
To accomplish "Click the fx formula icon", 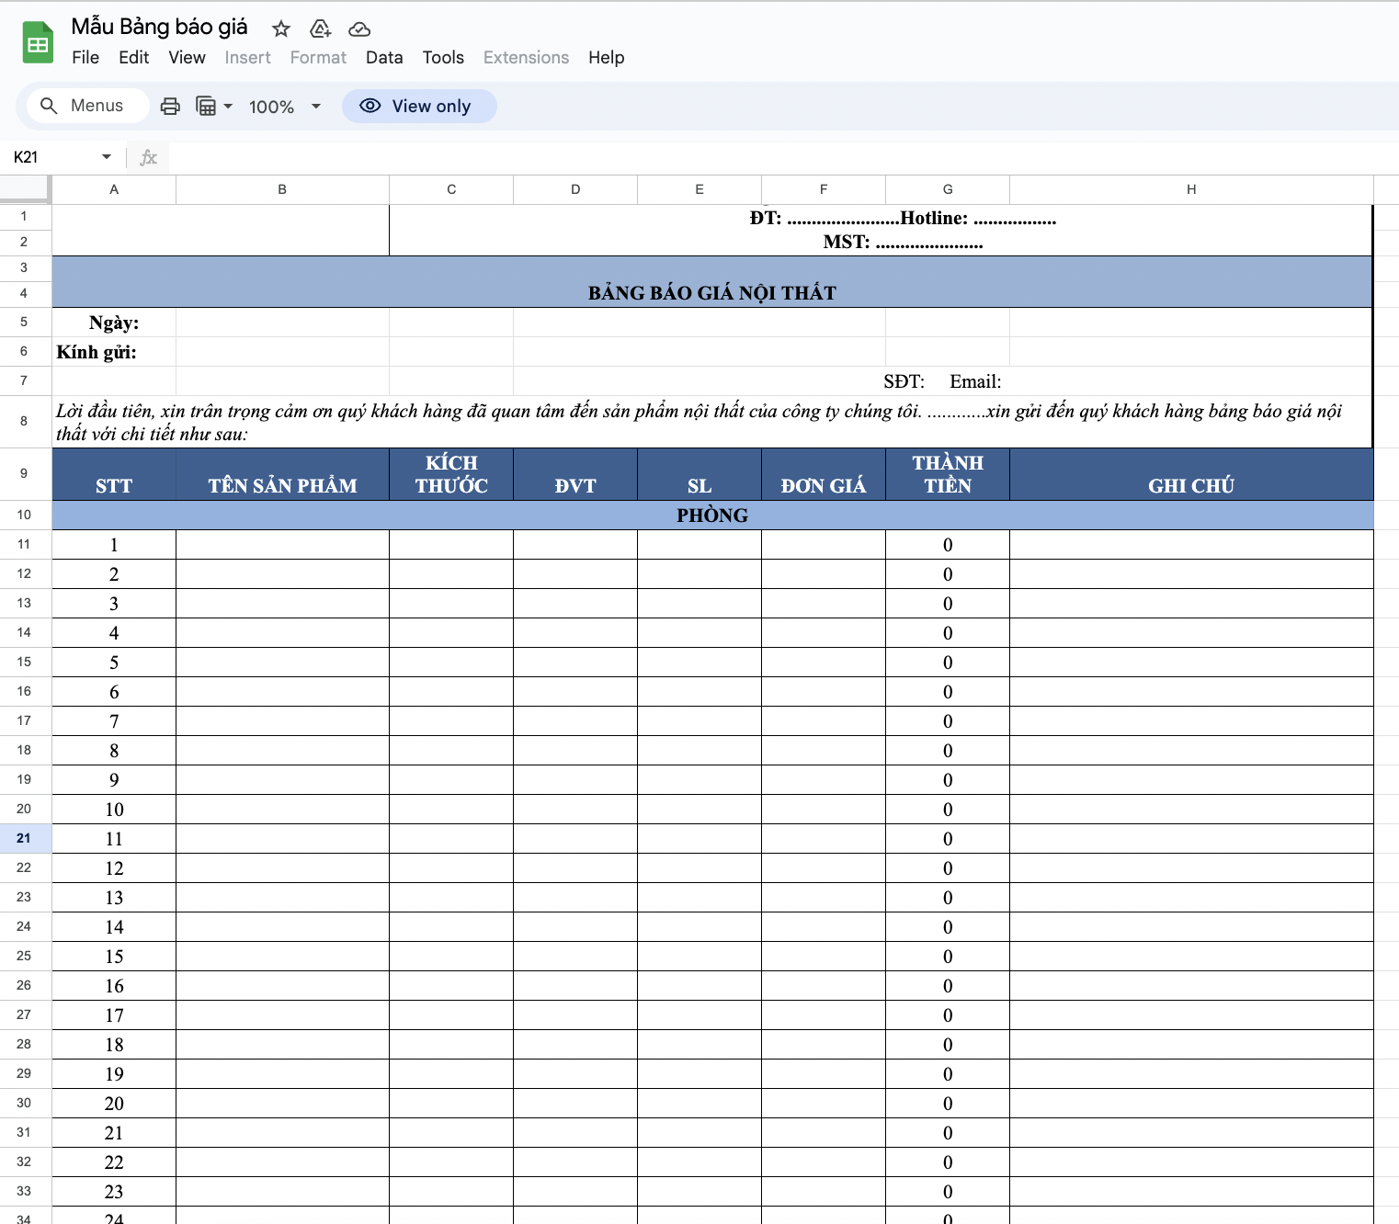I will coord(148,158).
